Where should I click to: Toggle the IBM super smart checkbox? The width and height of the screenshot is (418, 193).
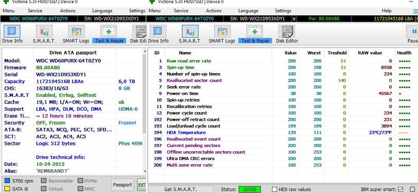tap(400, 190)
